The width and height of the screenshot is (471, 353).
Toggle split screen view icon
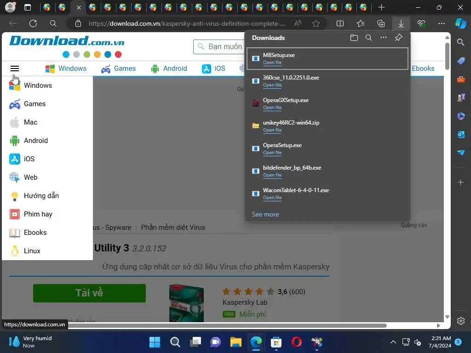tap(340, 23)
